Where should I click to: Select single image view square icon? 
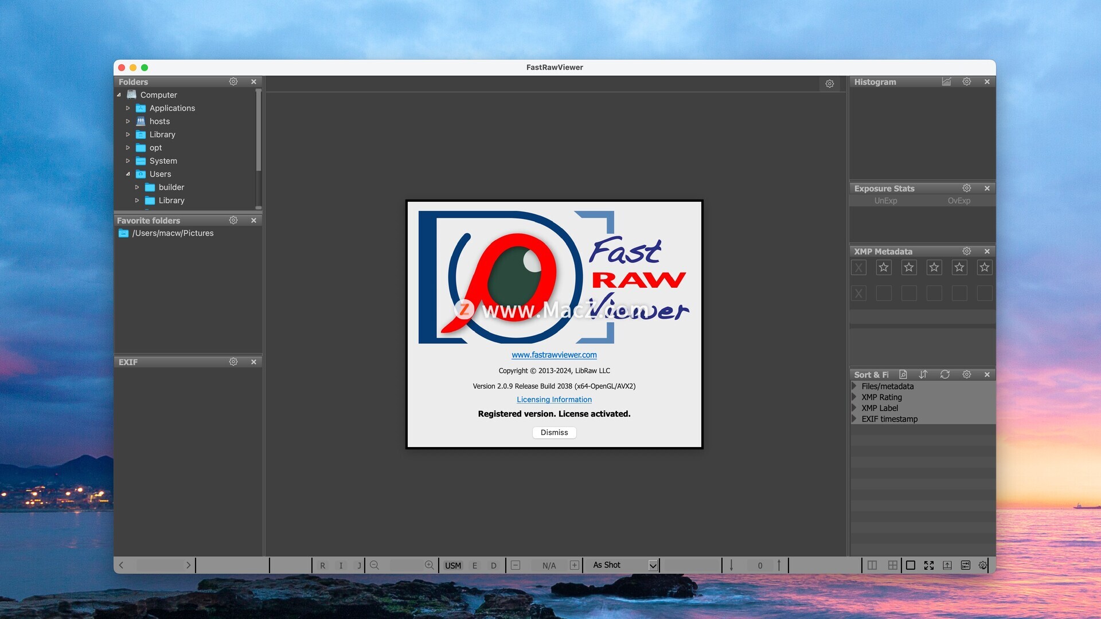(911, 565)
